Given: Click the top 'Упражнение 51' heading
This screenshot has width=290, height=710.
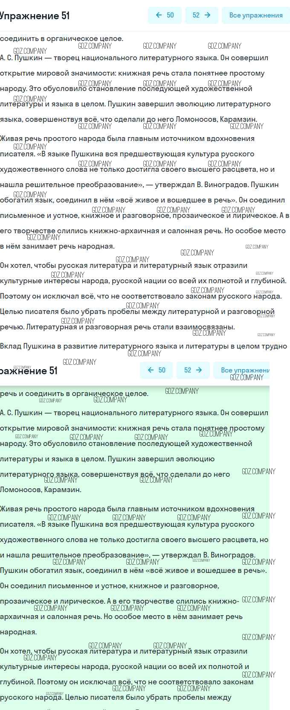Looking at the screenshot, I should 34,16.
